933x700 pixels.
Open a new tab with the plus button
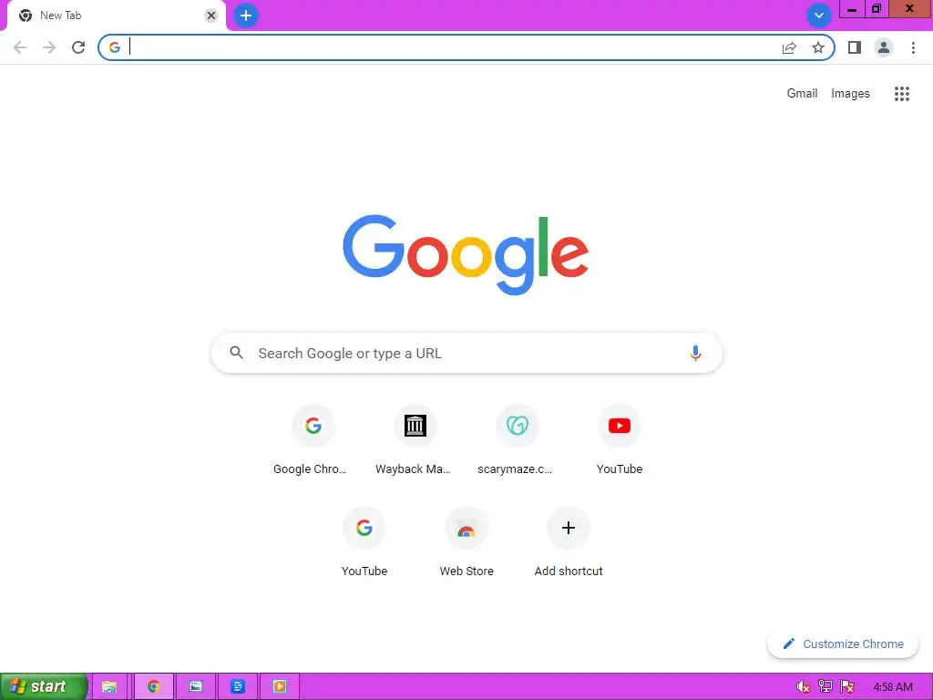246,15
